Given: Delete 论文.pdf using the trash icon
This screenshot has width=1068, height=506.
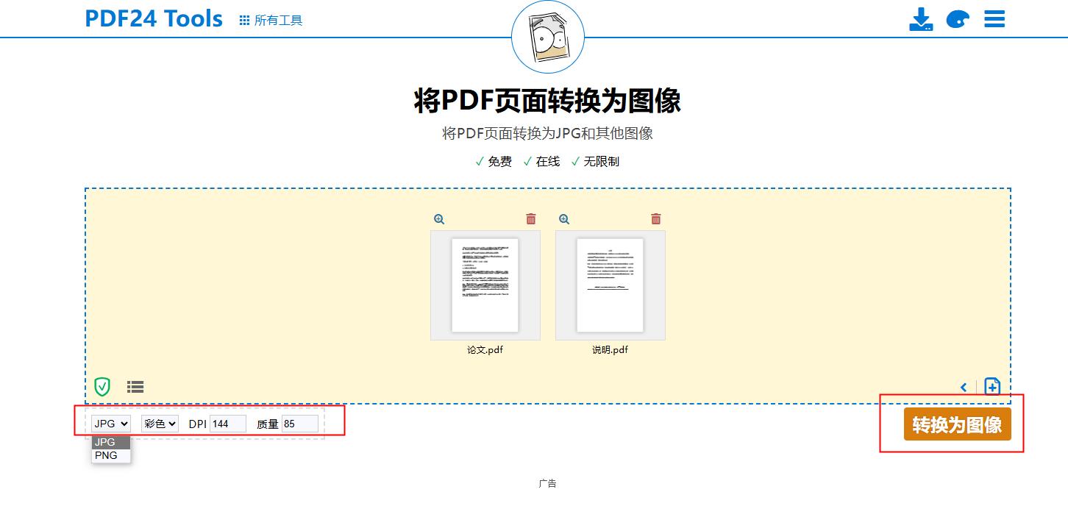Looking at the screenshot, I should tap(531, 218).
